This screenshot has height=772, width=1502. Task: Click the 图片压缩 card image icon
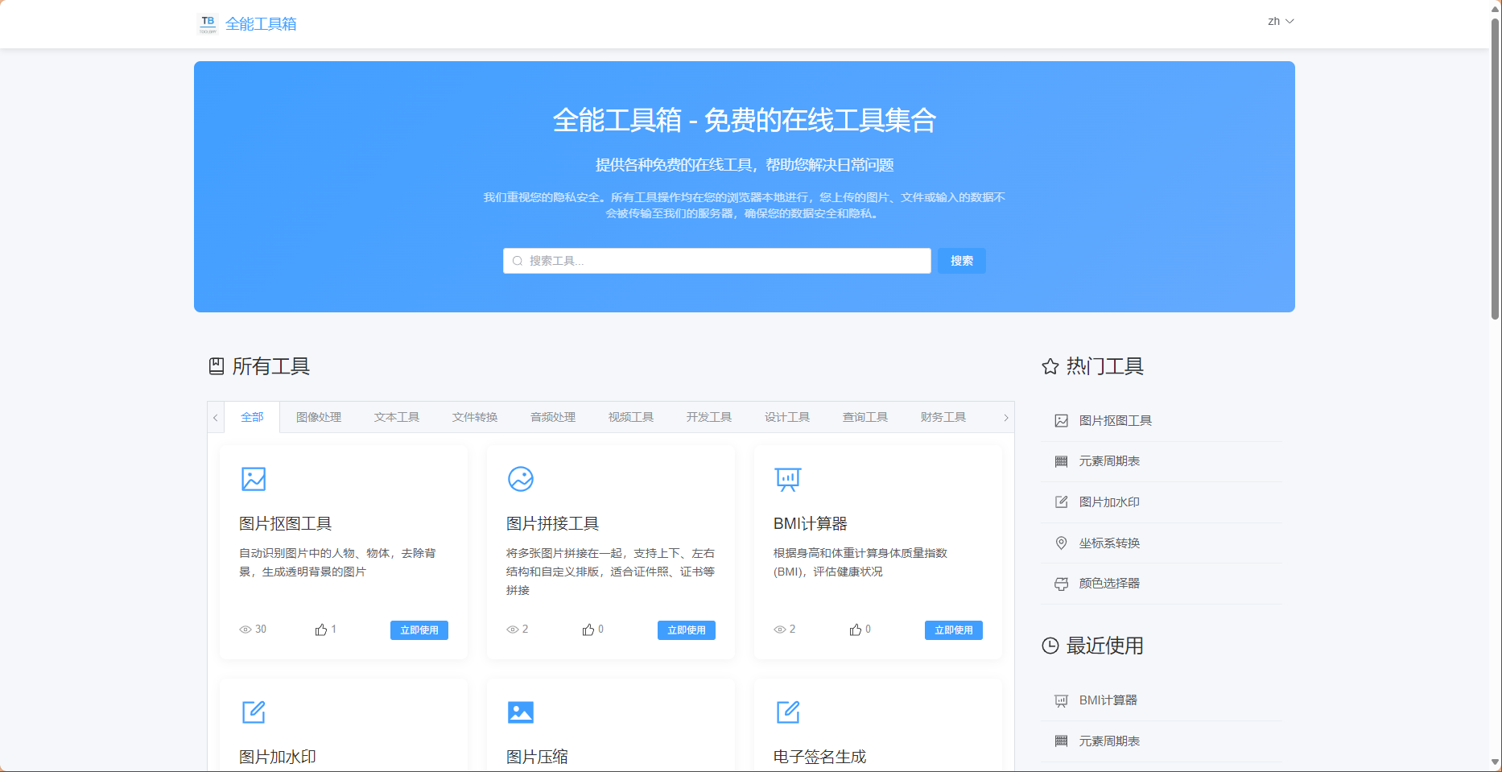pos(521,712)
